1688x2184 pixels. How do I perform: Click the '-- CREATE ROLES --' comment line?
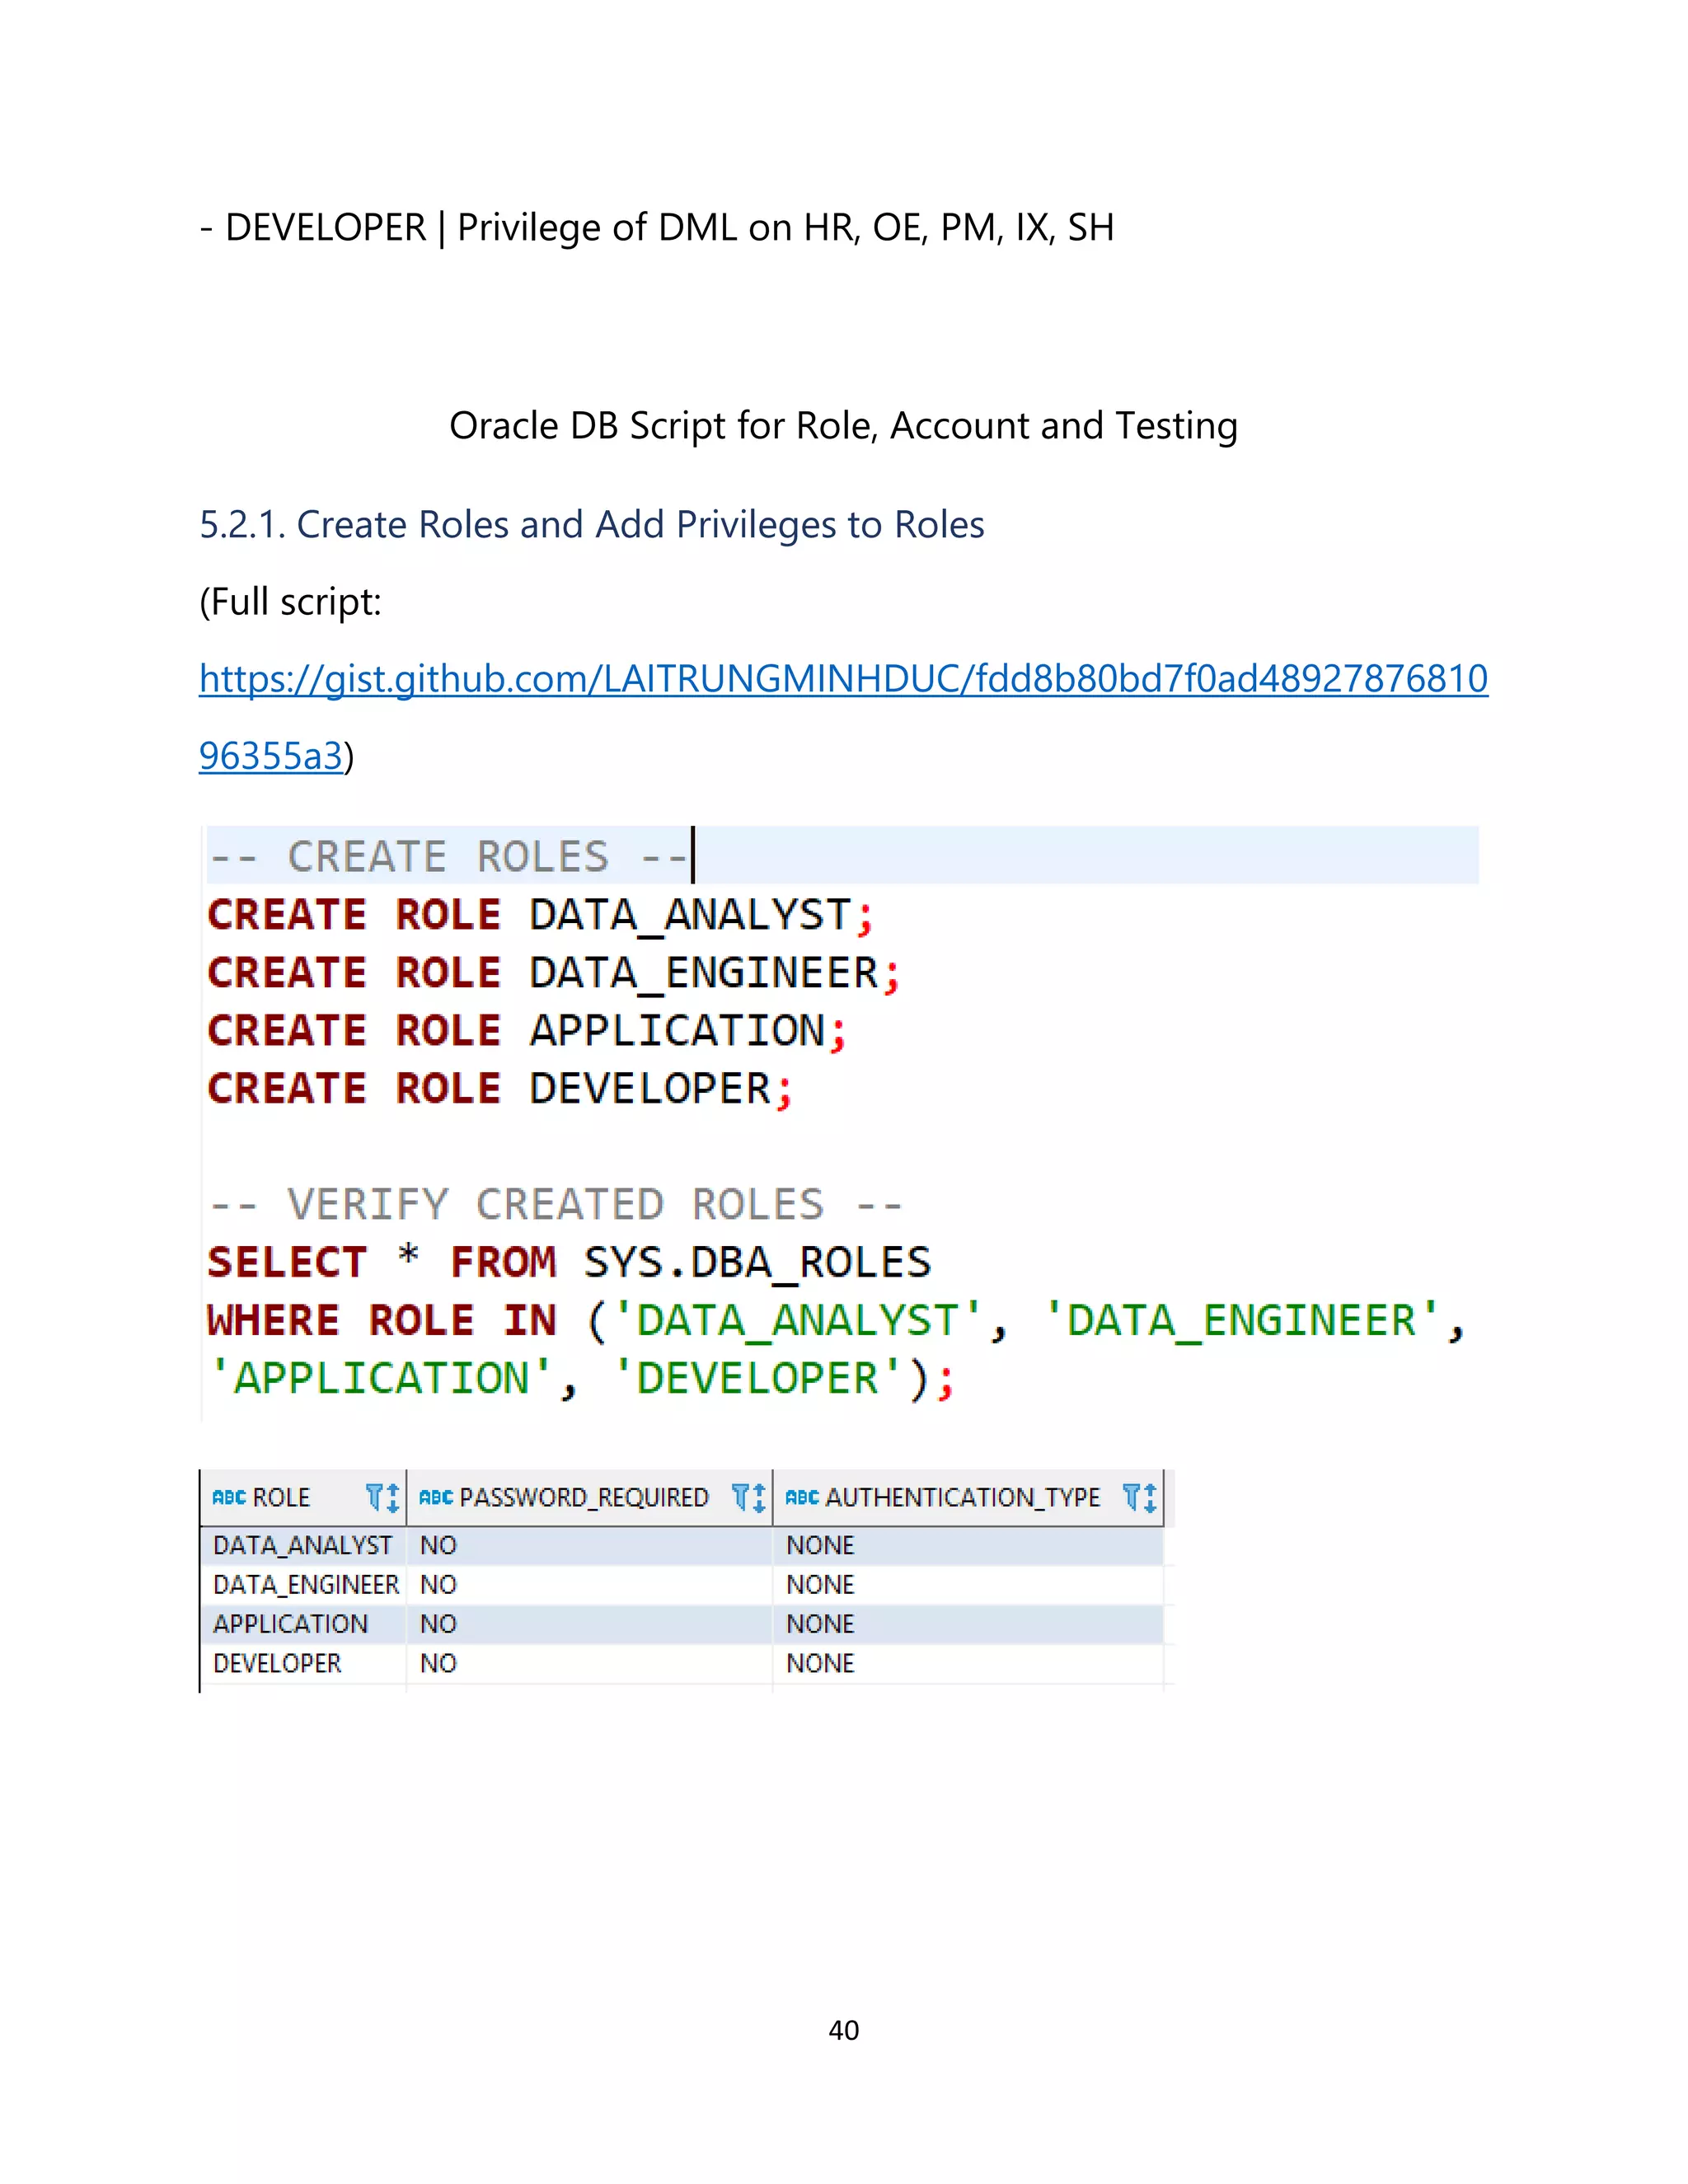click(x=448, y=857)
